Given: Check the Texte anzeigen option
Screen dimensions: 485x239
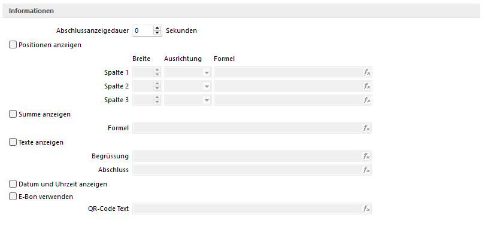Looking at the screenshot, I should (13, 142).
